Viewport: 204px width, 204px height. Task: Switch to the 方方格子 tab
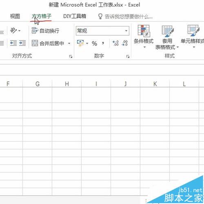[42, 16]
